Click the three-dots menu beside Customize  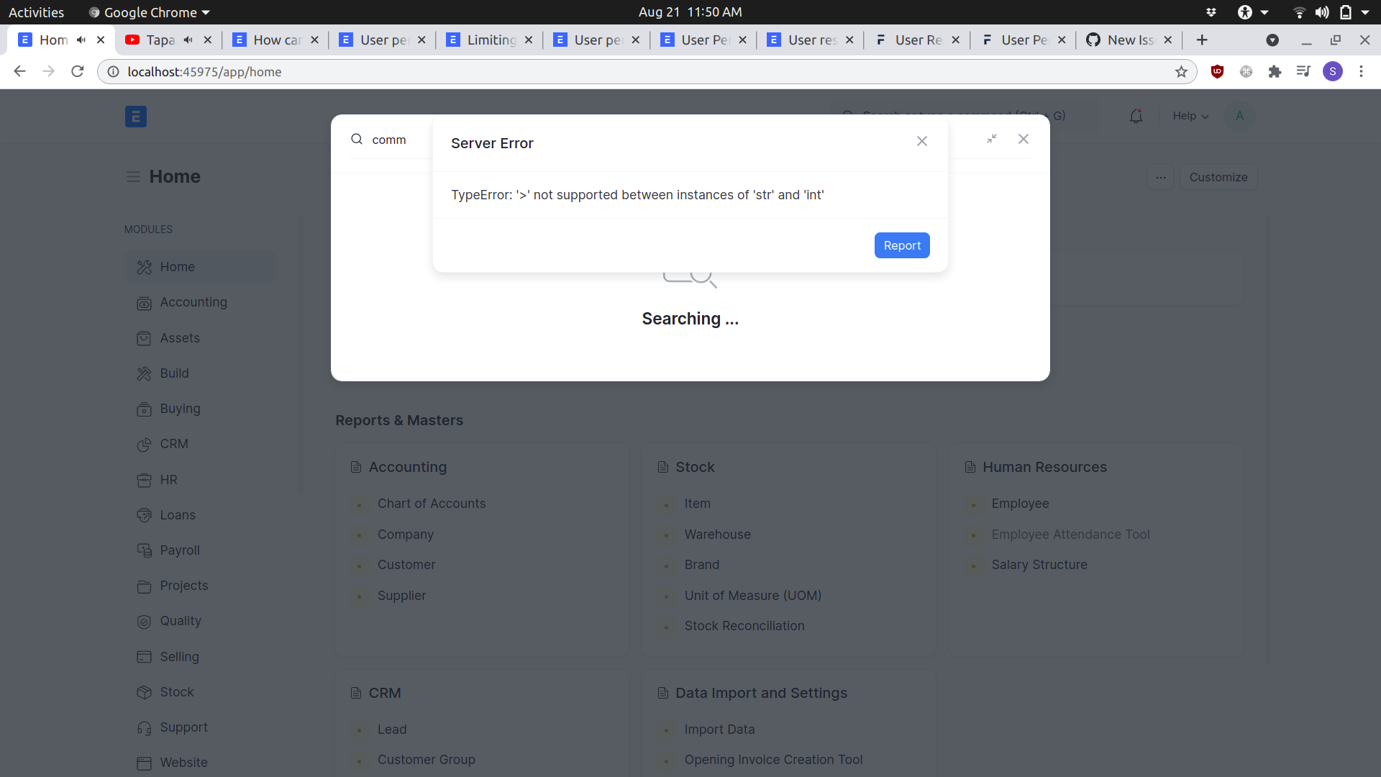(1160, 177)
